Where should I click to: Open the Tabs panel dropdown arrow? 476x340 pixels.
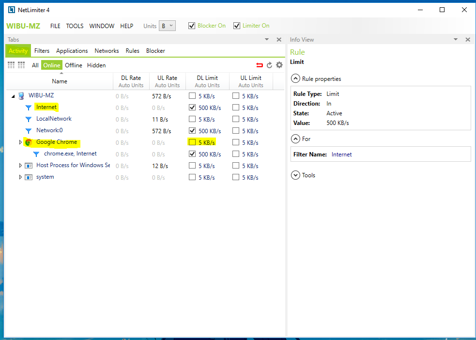[267, 39]
